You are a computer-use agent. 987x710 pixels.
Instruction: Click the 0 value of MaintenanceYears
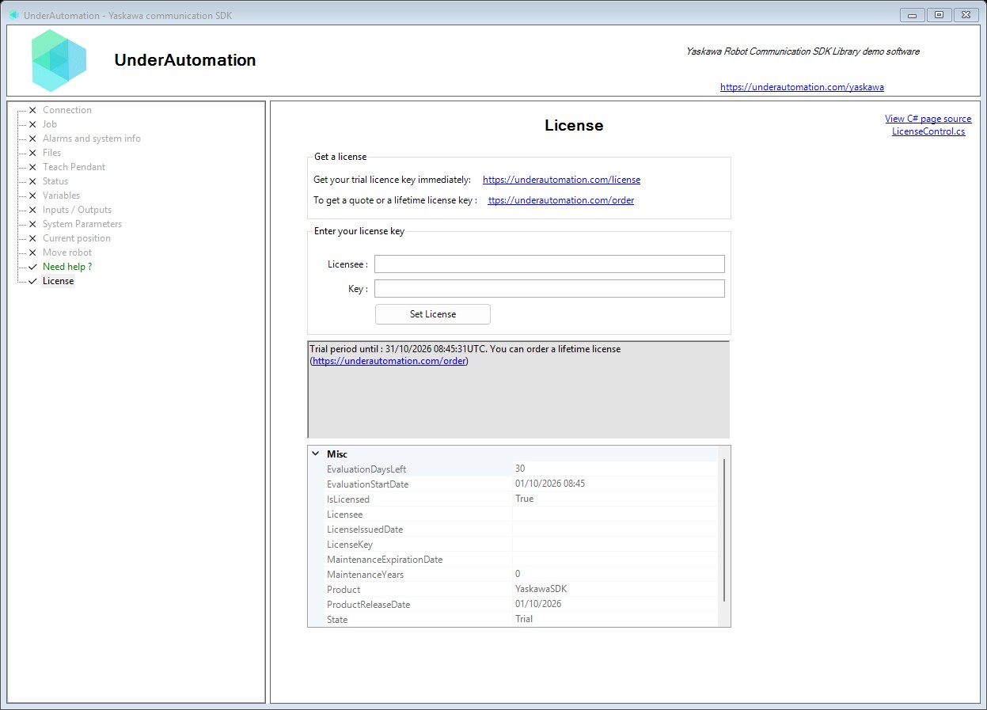point(518,574)
